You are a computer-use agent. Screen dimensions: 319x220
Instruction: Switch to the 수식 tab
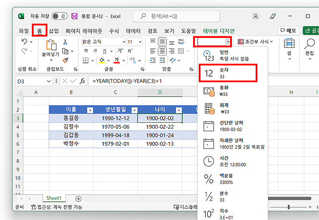(114, 31)
